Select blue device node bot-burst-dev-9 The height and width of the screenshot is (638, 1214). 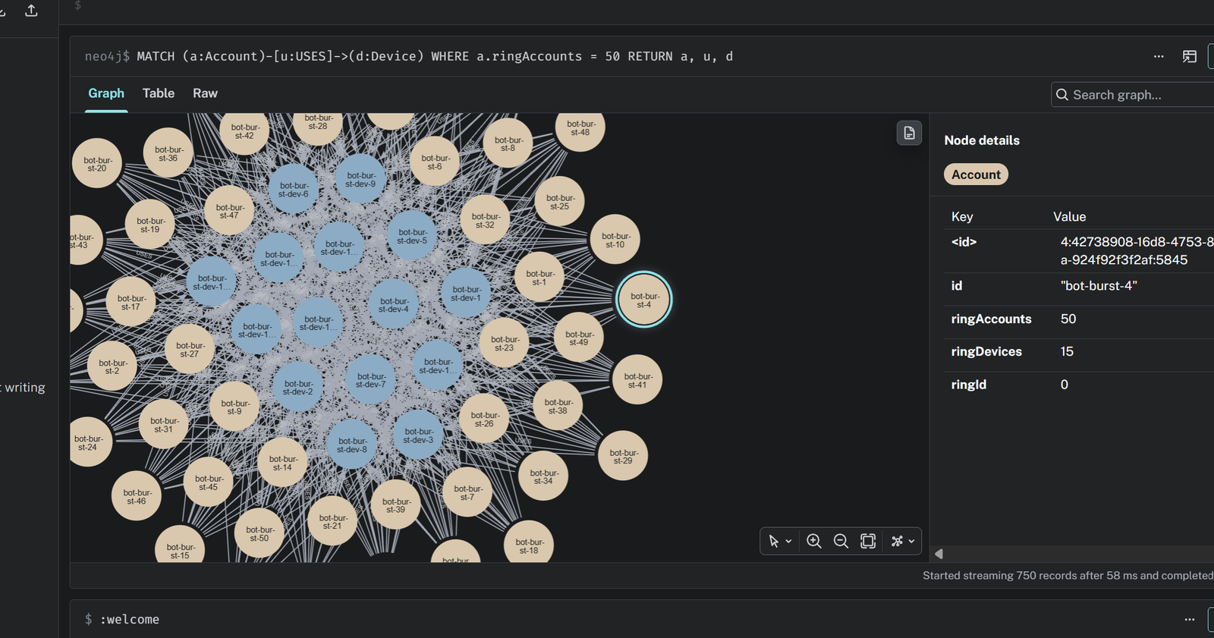point(361,179)
